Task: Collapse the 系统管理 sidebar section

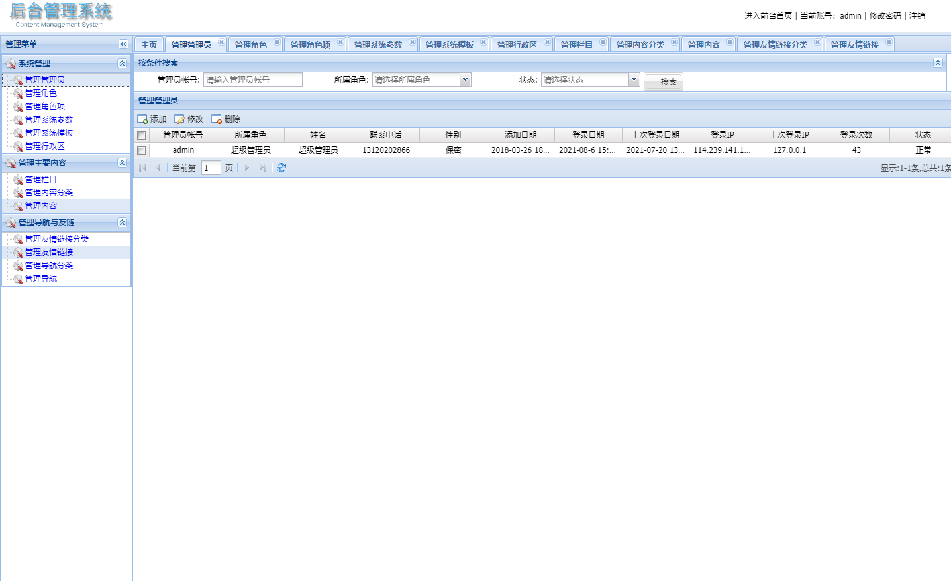Action: (122, 63)
